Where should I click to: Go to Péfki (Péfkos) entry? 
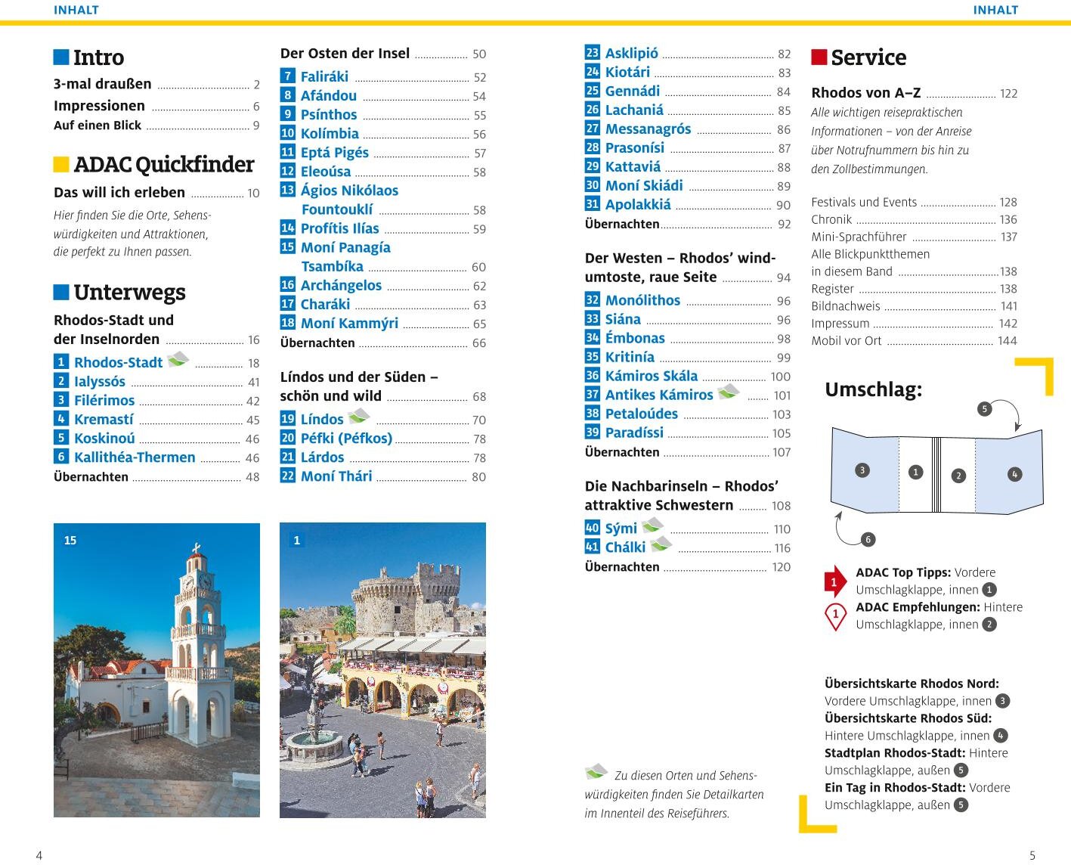click(383, 439)
